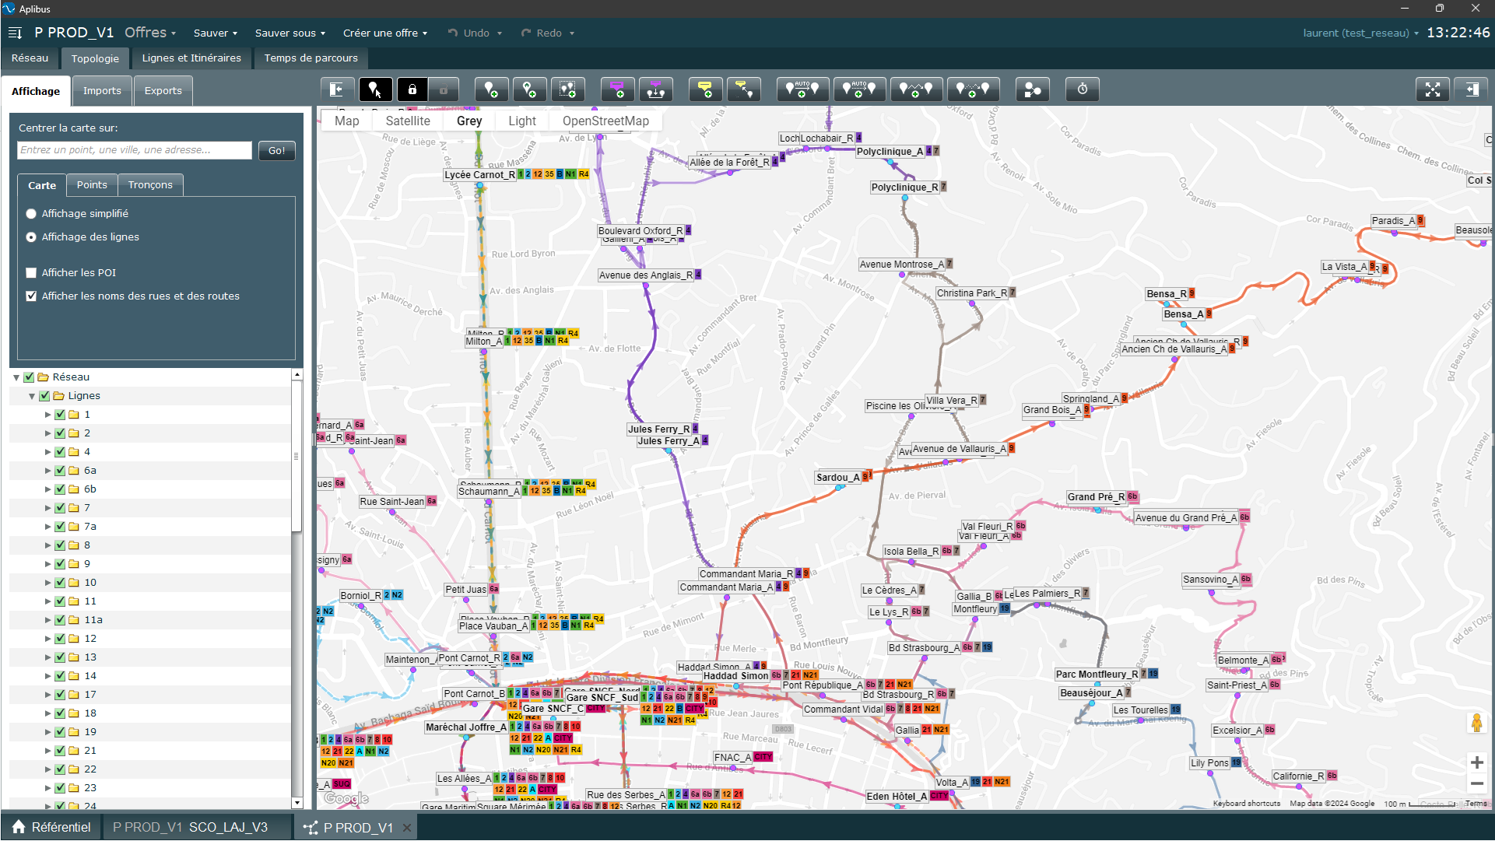Uncheck line 6a visibility checkbox
1495x841 pixels.
click(x=60, y=471)
